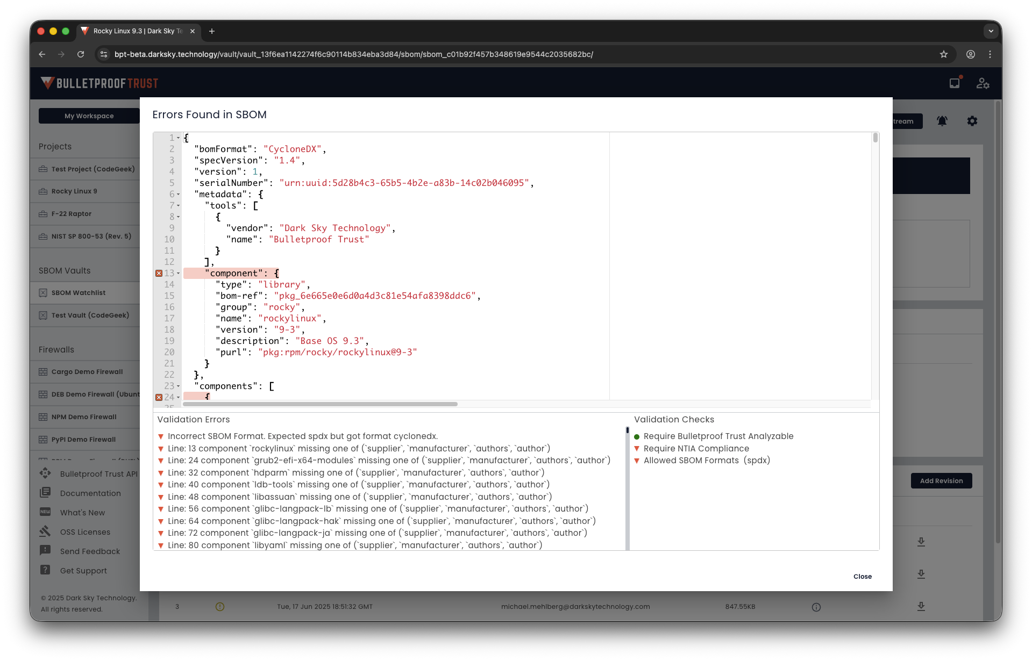The width and height of the screenshot is (1032, 661).
Task: Open PyPI Demo Firewall
Action: 83,440
